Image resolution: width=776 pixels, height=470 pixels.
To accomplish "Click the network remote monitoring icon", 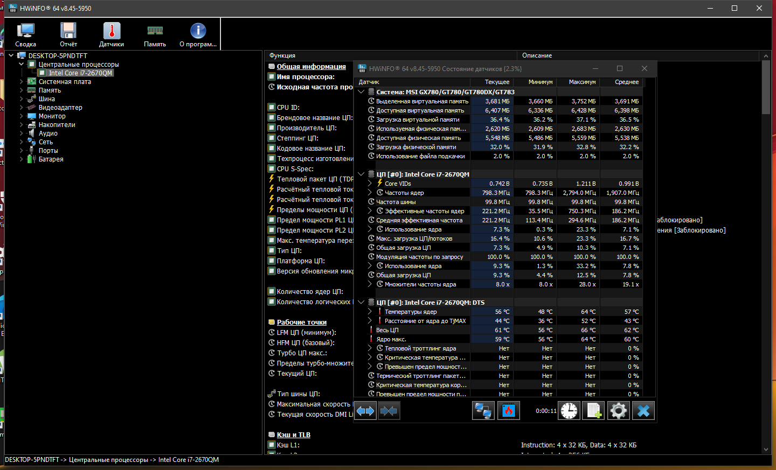I will coord(483,411).
